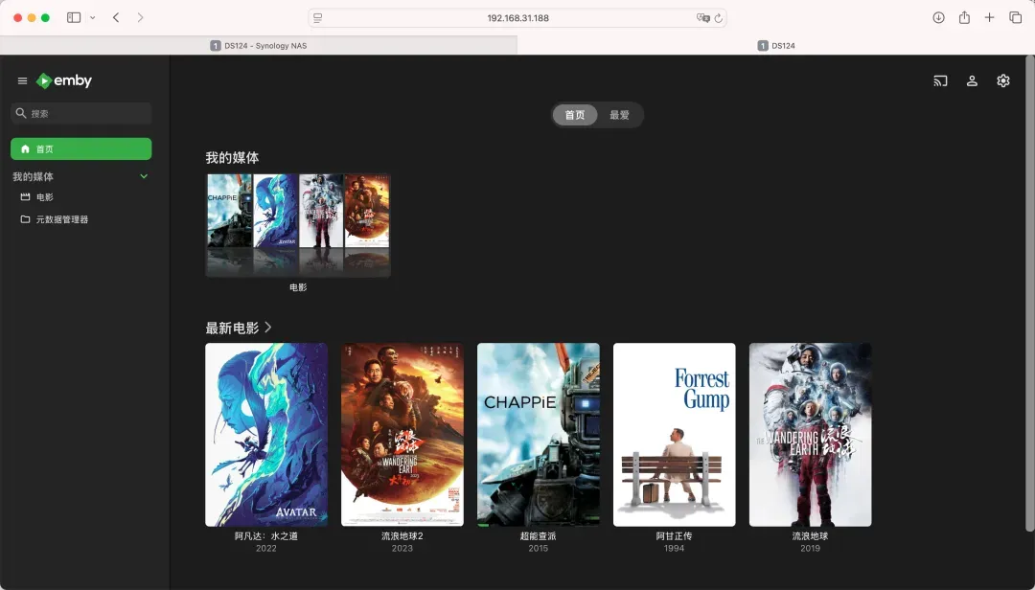Click the Emby logo
This screenshot has height=590, width=1035.
pos(64,80)
